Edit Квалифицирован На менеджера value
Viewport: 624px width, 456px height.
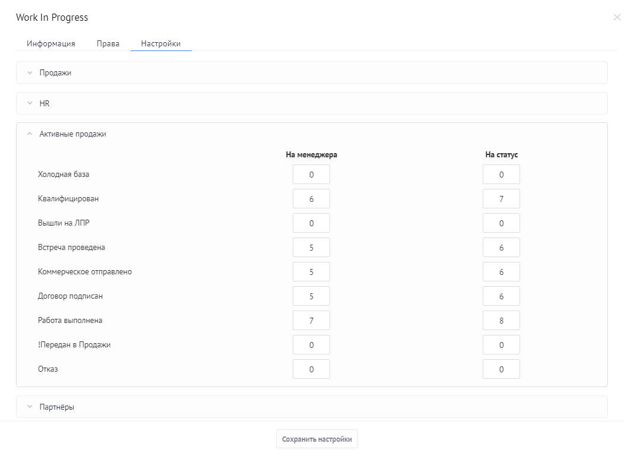click(311, 198)
